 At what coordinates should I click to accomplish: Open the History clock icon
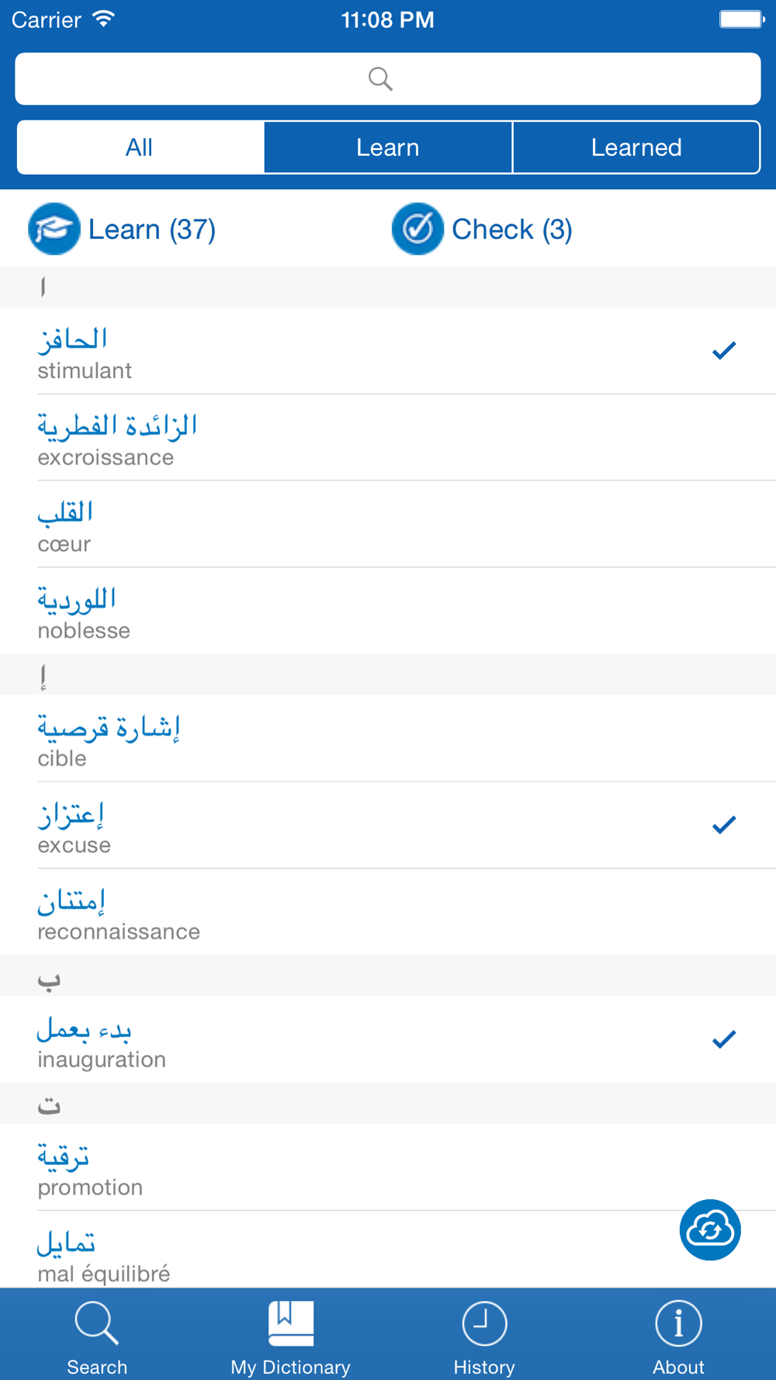tap(484, 1323)
